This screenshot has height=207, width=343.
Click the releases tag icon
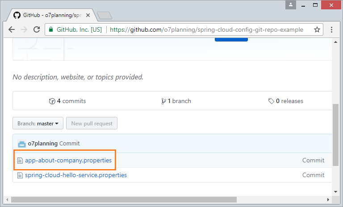[x=271, y=101]
